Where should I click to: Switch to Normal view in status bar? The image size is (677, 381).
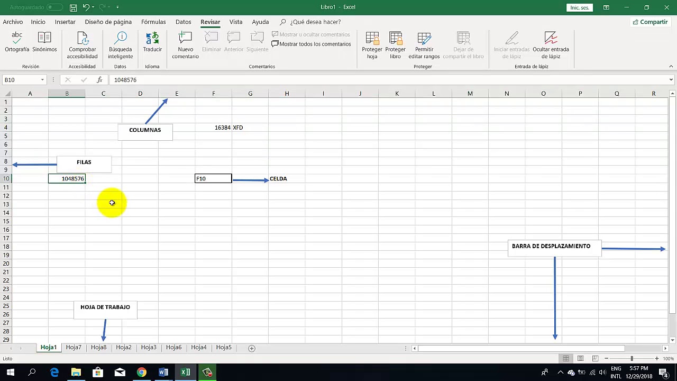click(566, 359)
